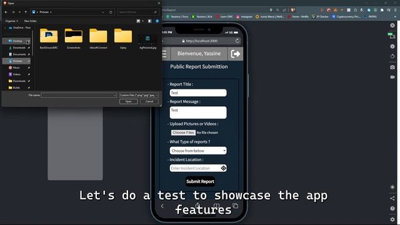
Task: Select OneDrive in the navigation pane
Action: point(19,27)
